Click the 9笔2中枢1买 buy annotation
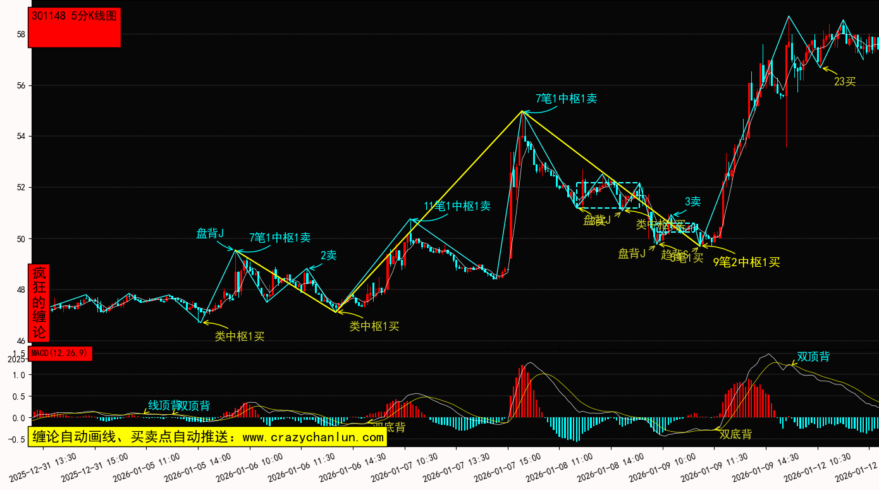 [x=746, y=262]
